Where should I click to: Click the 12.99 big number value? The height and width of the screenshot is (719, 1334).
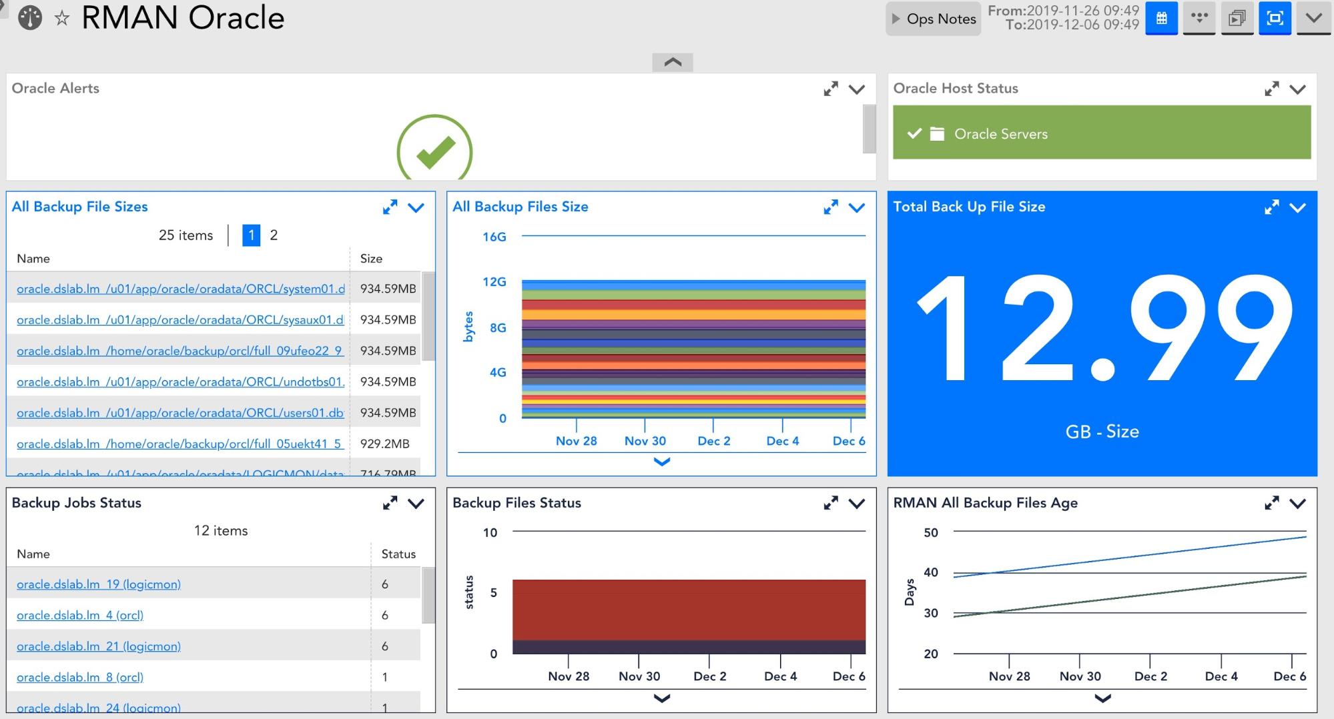coord(1104,328)
